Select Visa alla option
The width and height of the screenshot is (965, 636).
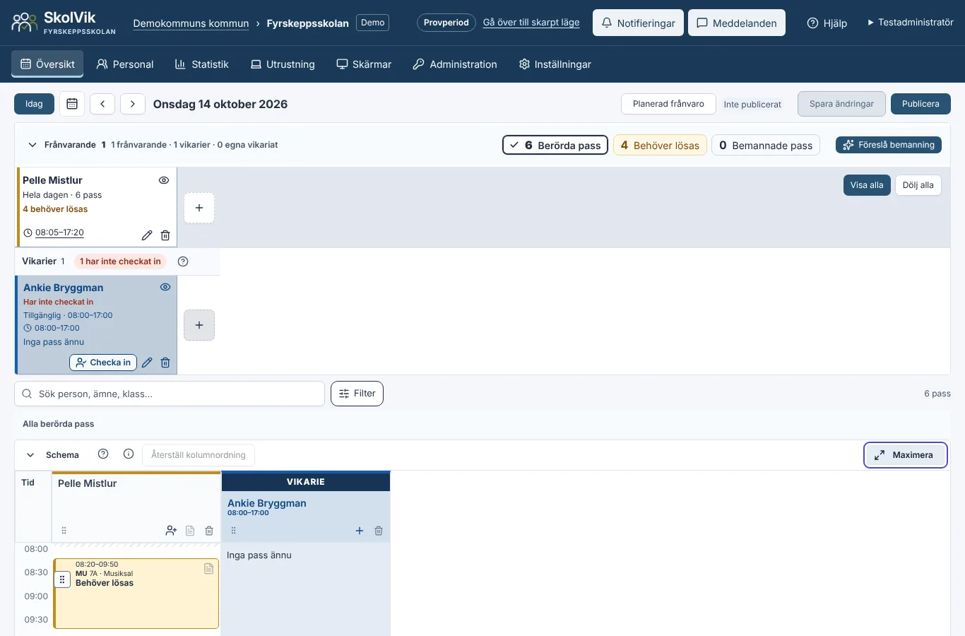[867, 185]
